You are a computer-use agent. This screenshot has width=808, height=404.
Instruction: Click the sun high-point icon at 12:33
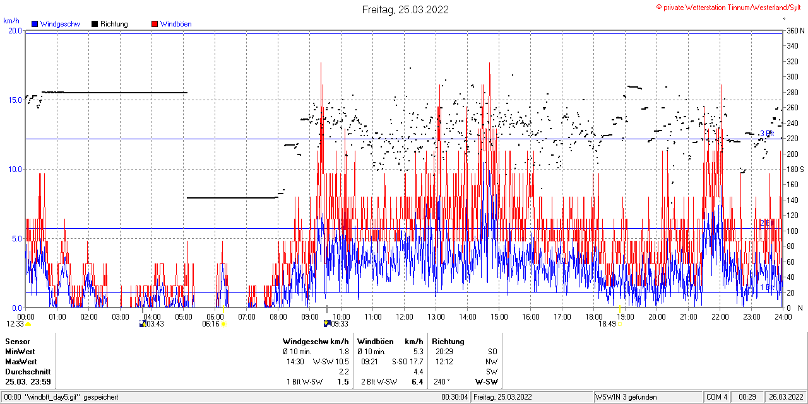(x=28, y=324)
